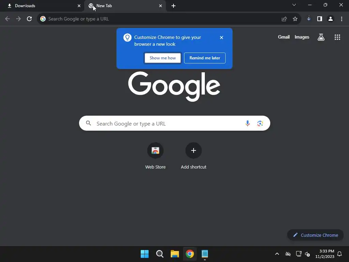Viewport: 349px width, 262px height.
Task: Open Web Store shortcut
Action: click(155, 156)
